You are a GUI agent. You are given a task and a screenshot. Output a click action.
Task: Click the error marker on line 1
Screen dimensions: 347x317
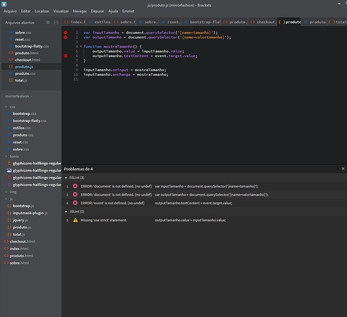click(x=65, y=33)
